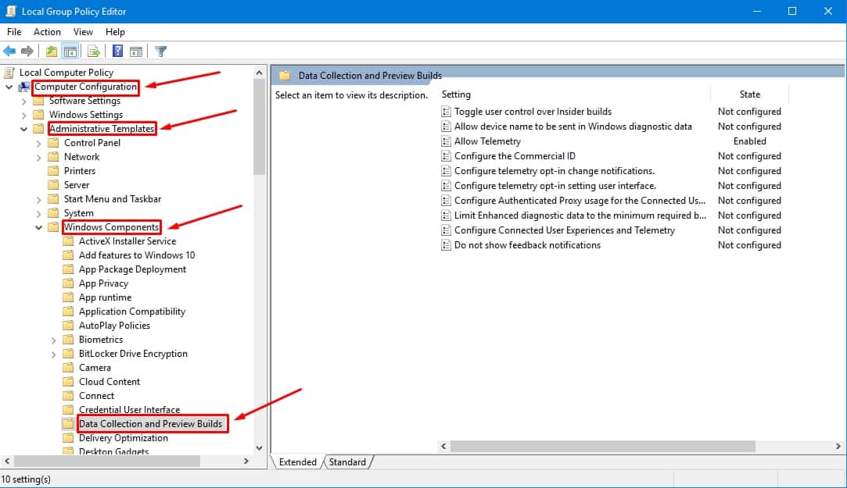Collapse the Windows Components node
Viewport: 847px width, 488px height.
click(38, 227)
